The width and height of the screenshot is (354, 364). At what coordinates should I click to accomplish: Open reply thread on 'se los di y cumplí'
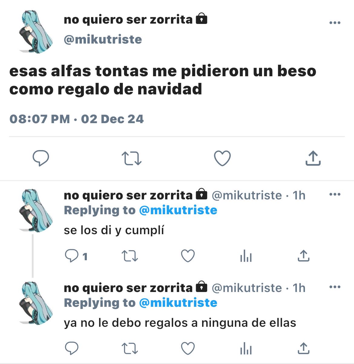(76, 256)
